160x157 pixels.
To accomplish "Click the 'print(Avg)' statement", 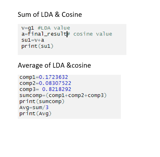I will (35, 114).
